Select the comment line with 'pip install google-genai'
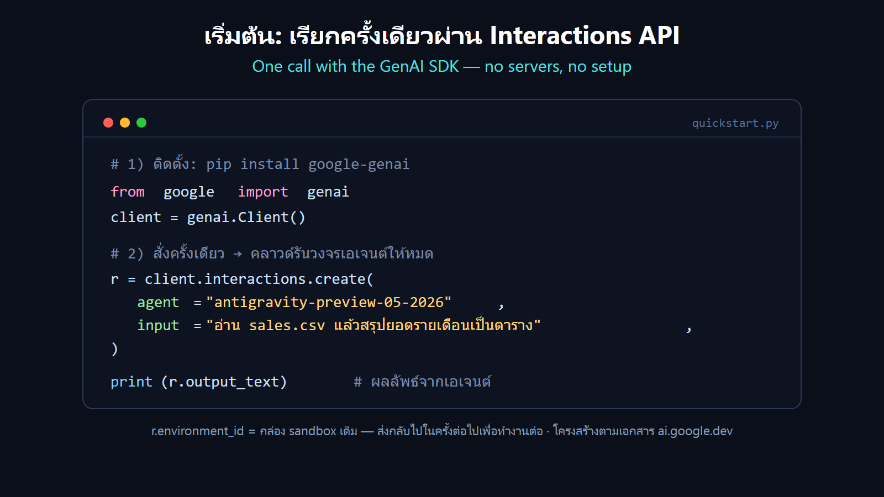The width and height of the screenshot is (884, 497). (260, 164)
